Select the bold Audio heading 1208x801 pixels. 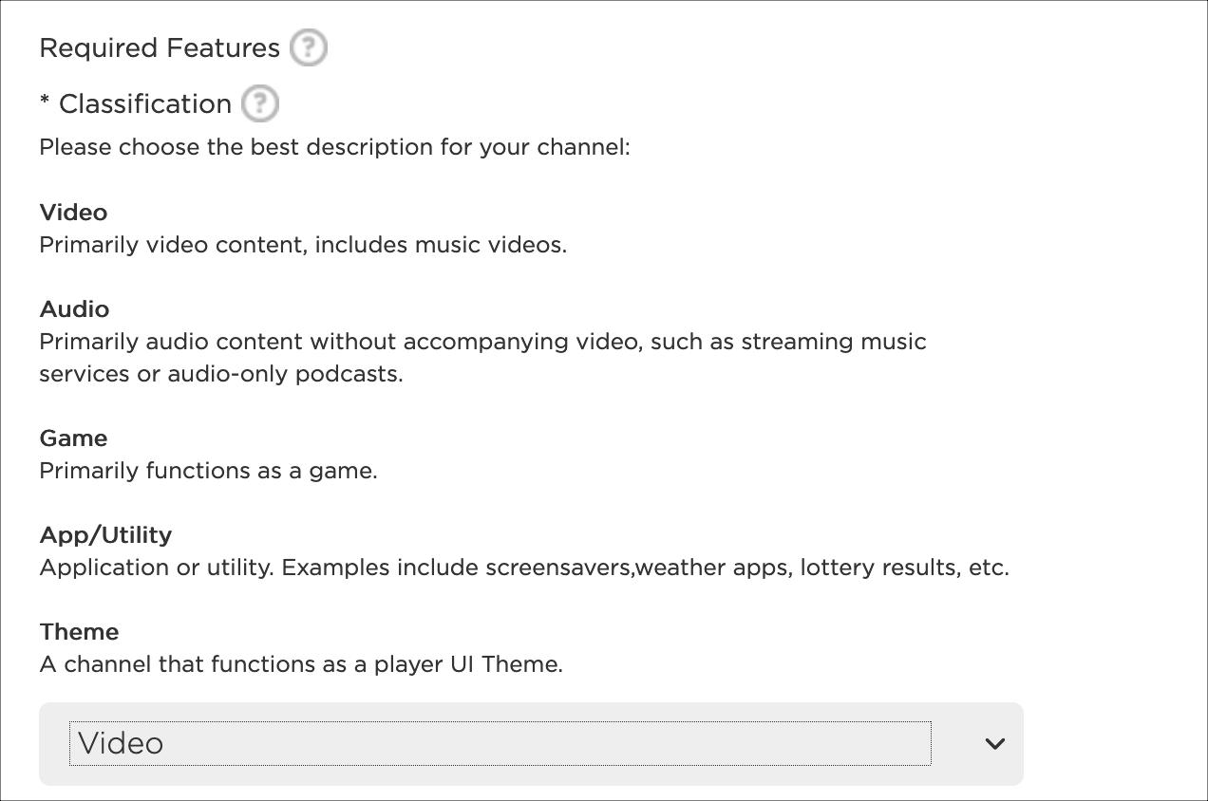(x=74, y=309)
